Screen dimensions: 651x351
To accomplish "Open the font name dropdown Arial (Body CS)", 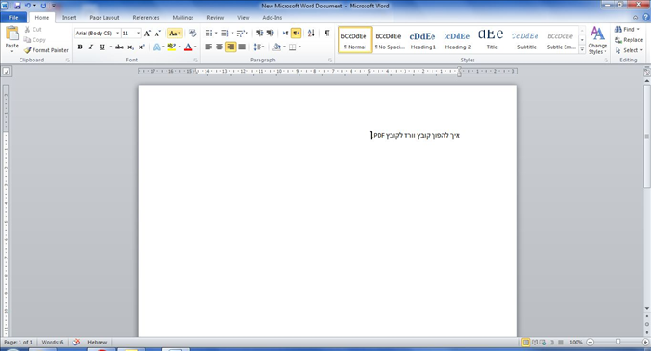I will click(117, 33).
